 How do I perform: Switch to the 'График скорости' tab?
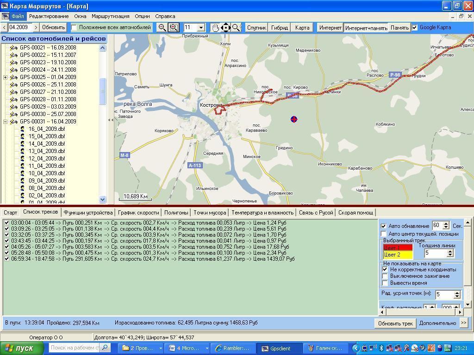138,213
